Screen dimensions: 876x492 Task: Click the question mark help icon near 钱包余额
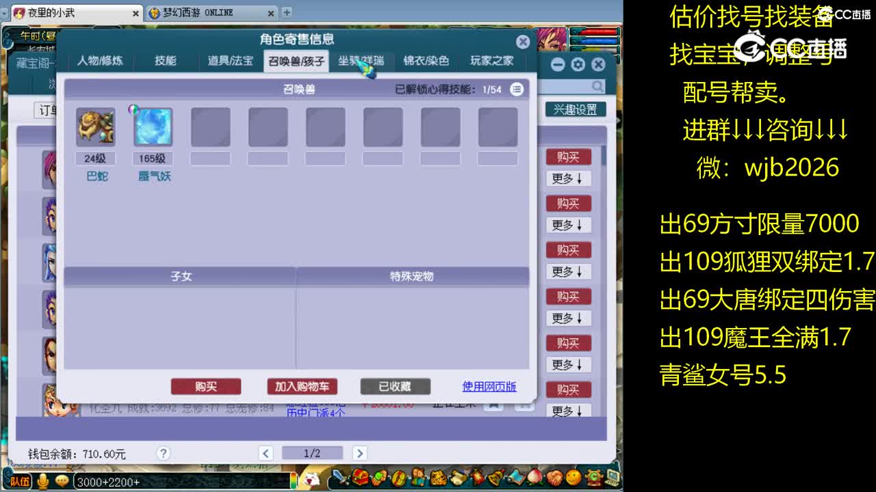tap(163, 452)
